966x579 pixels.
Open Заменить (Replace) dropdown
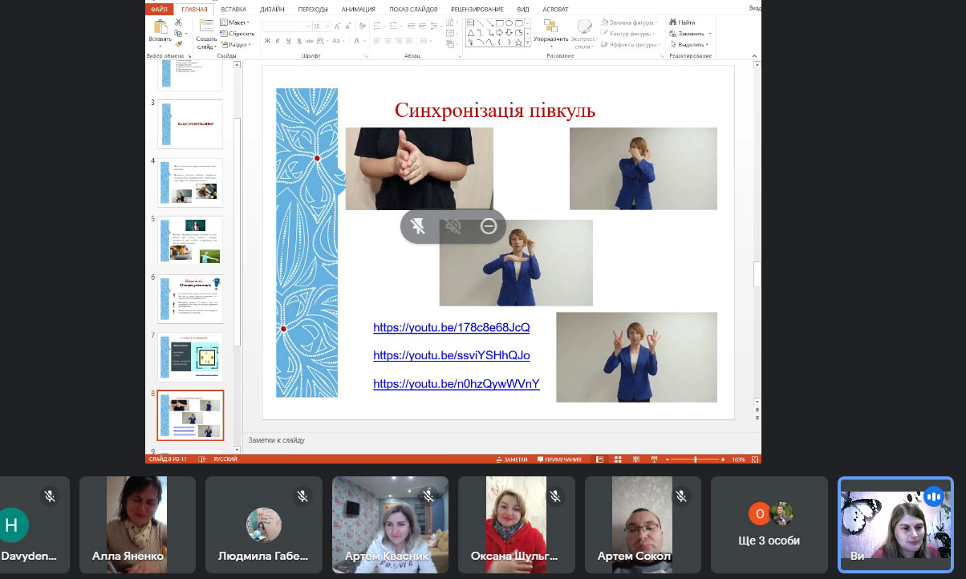click(x=691, y=34)
